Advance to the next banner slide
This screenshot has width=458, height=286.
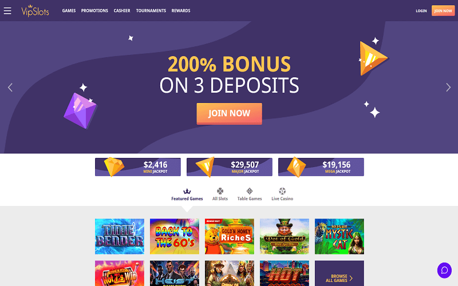448,88
